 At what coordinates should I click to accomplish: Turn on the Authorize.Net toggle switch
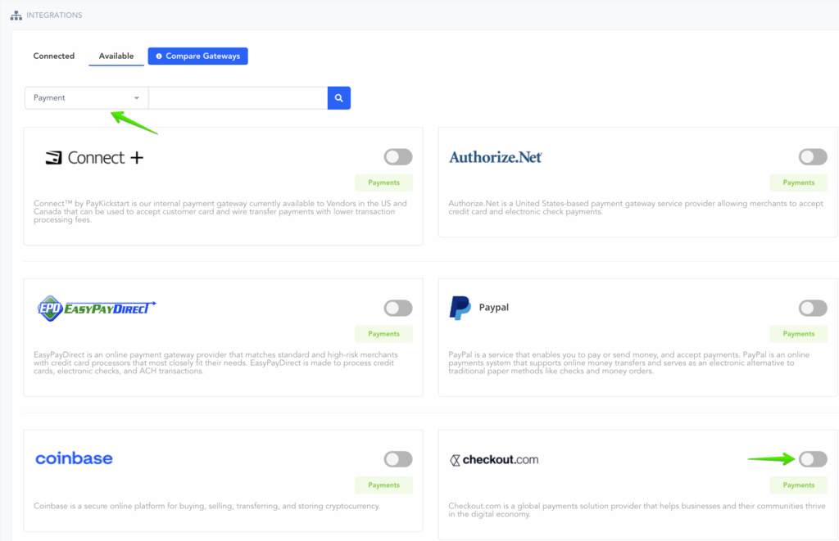[813, 157]
